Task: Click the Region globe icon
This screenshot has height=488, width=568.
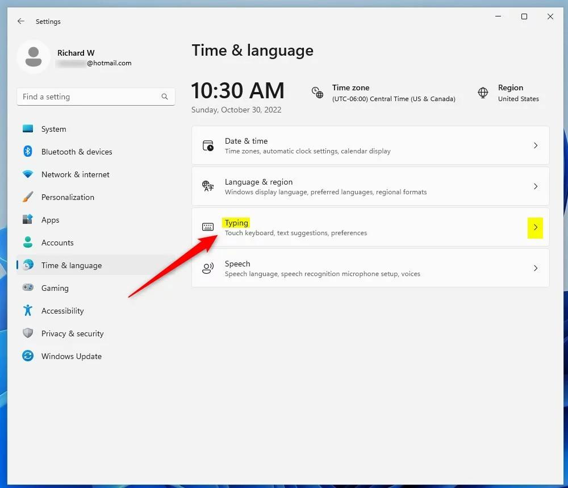Action: pos(482,92)
